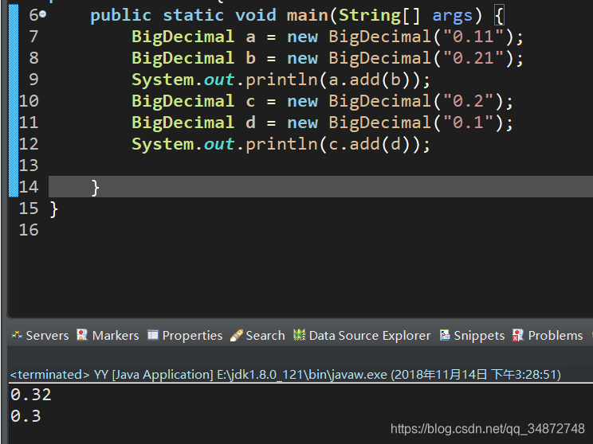Collapse the main method fold marker on line 6
This screenshot has height=444, width=593.
tap(43, 14)
